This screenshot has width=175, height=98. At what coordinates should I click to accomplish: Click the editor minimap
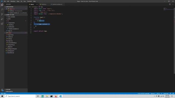168,9
